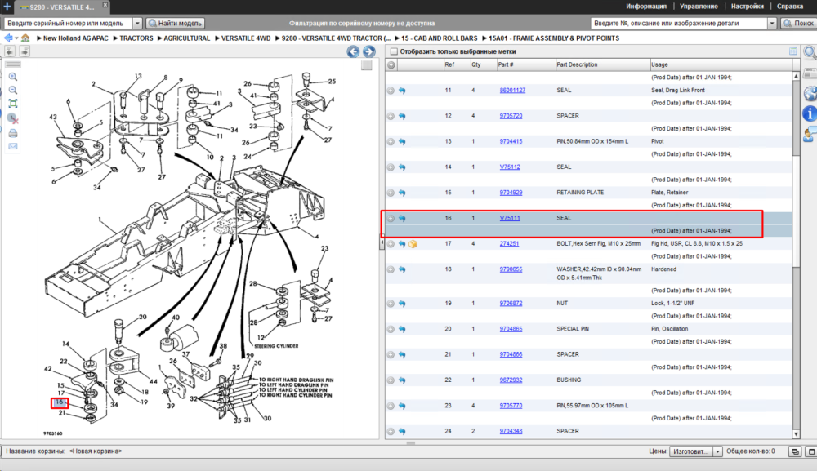Go to home via the house icon
The width and height of the screenshot is (817, 471).
(25, 38)
